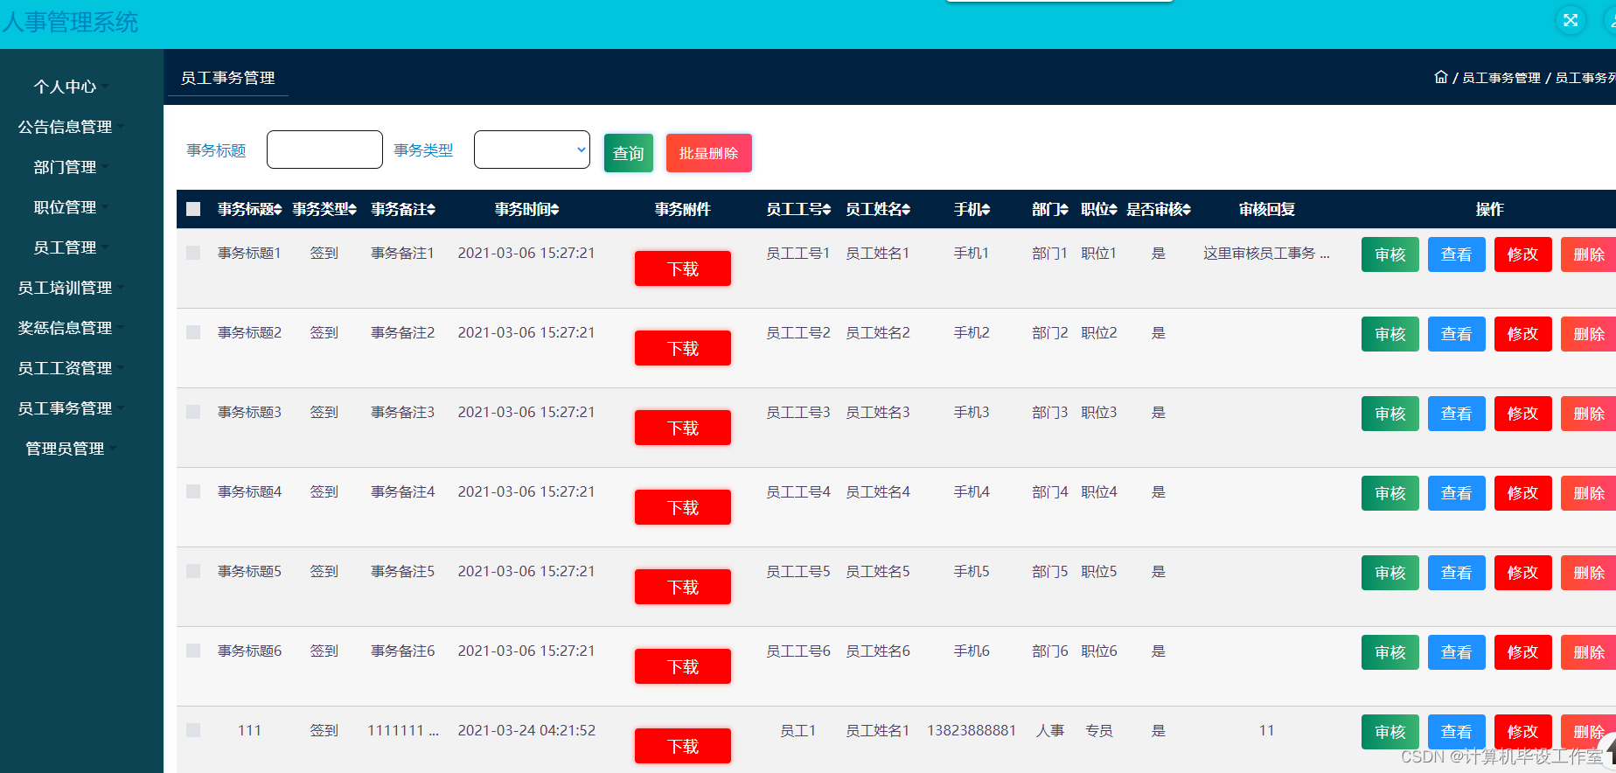The image size is (1616, 773).
Task: Open the 事务类型 dropdown filter
Action: (532, 150)
